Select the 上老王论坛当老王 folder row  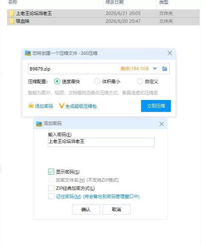pyautogui.click(x=103, y=13)
